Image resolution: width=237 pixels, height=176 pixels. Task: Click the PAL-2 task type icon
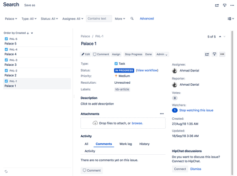click(6, 70)
